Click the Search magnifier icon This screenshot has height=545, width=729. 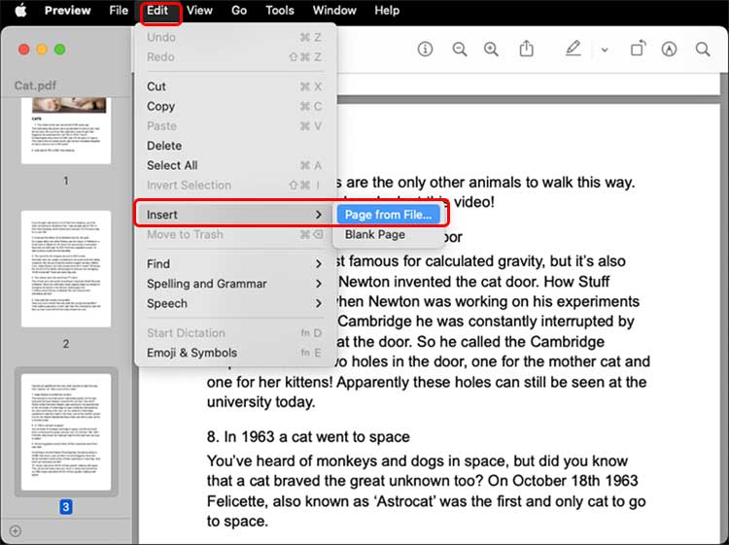pos(703,49)
